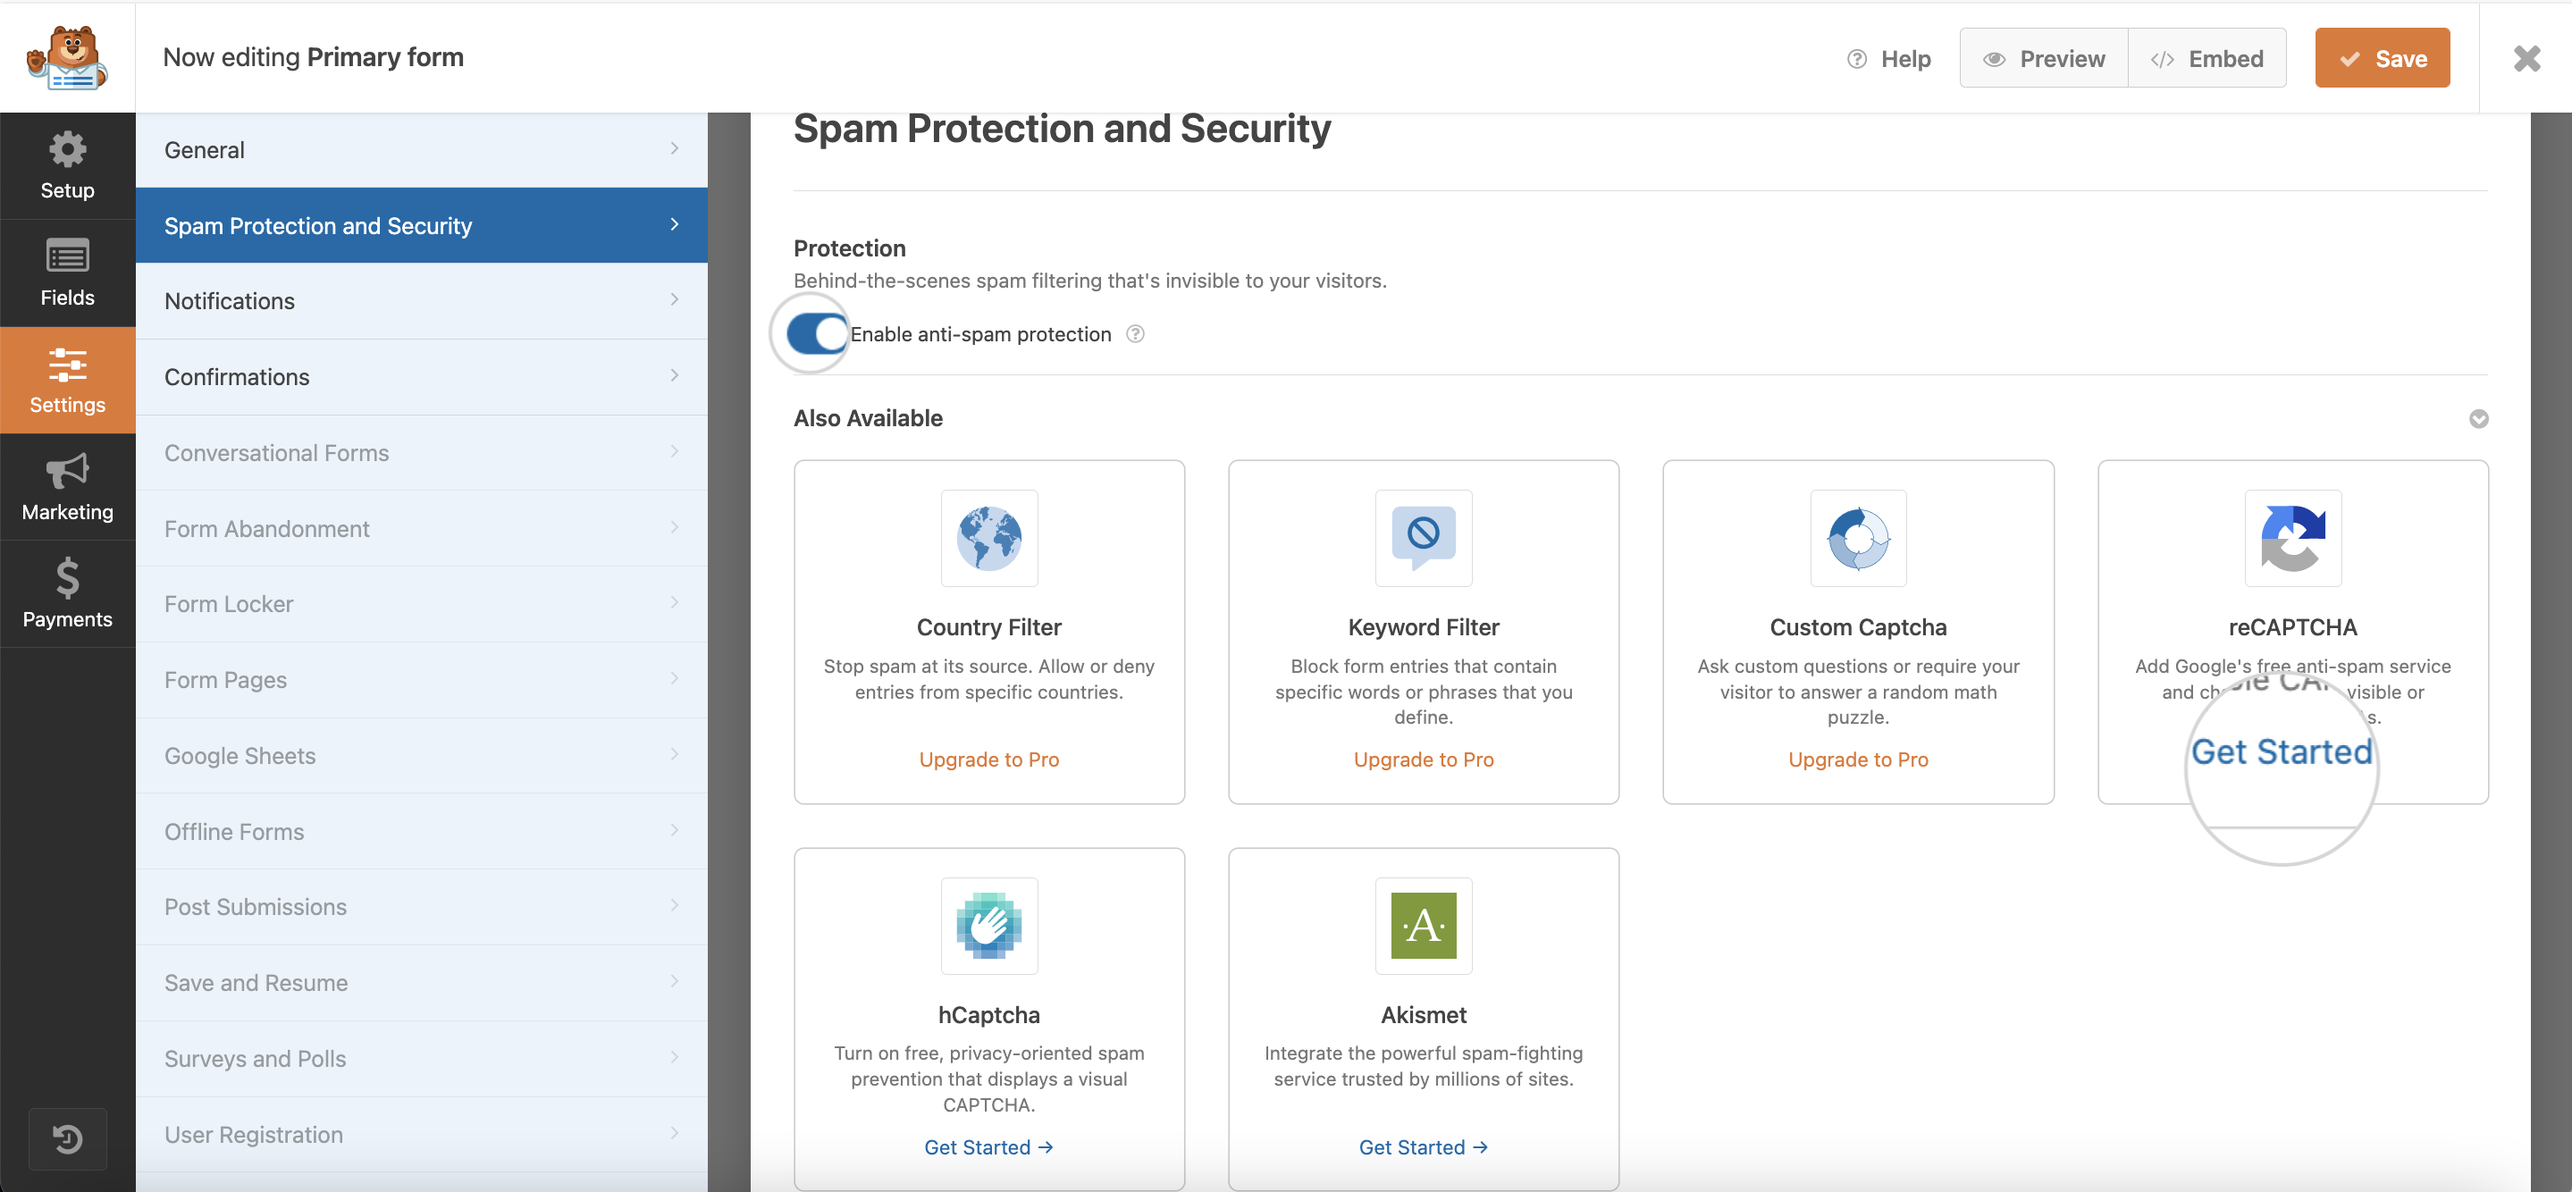Click Get Started under Akismet
Image resolution: width=2572 pixels, height=1192 pixels.
pyautogui.click(x=1423, y=1147)
